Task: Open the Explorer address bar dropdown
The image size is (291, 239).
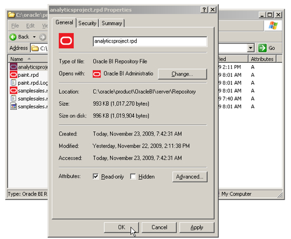Action: pyautogui.click(x=251, y=48)
